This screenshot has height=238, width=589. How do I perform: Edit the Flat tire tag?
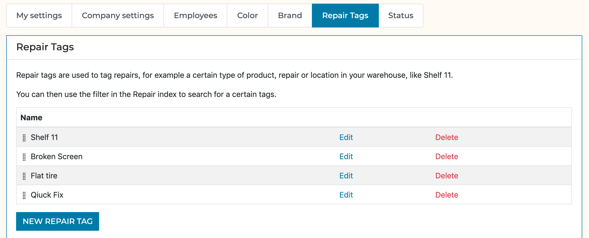tap(346, 176)
